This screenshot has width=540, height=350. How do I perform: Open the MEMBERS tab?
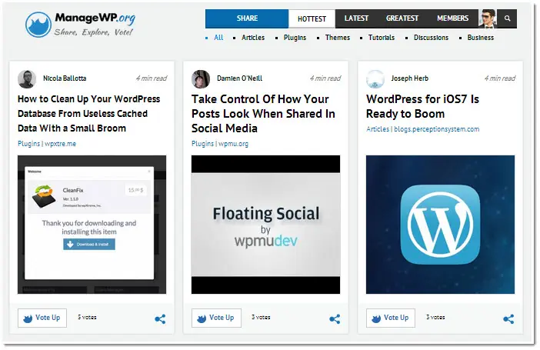click(452, 18)
